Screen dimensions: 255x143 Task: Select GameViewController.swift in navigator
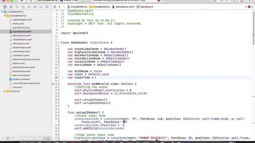(26, 59)
